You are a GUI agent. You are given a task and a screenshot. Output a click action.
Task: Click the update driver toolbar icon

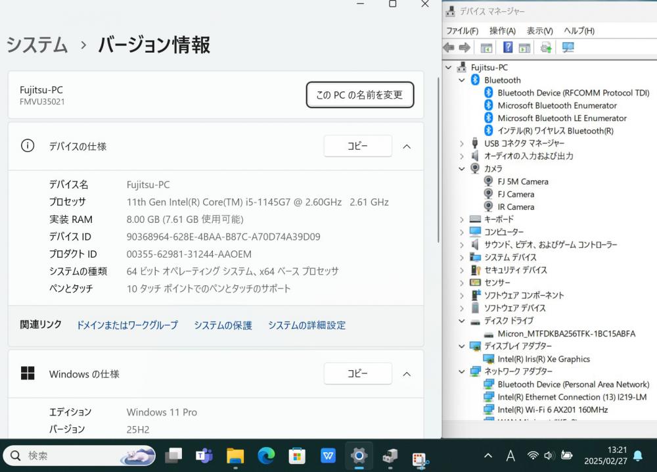point(546,47)
